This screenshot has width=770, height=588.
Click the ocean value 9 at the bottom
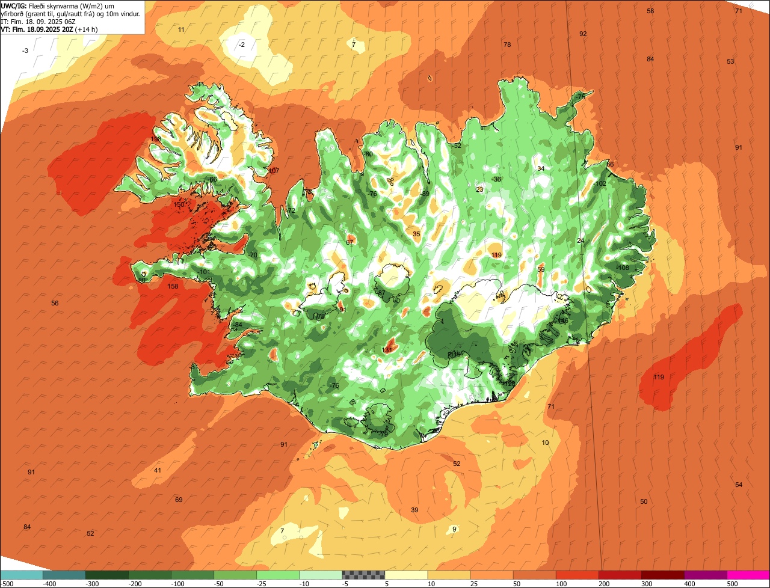coord(454,529)
